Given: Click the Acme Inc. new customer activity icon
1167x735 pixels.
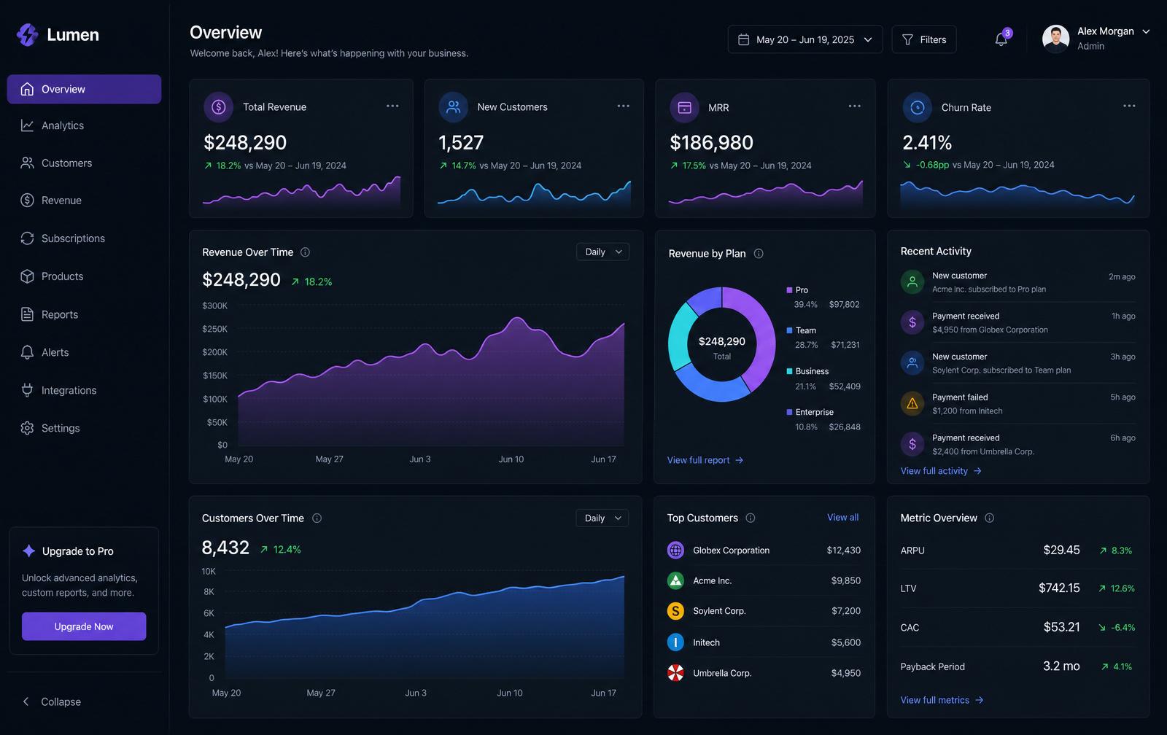Looking at the screenshot, I should [912, 282].
